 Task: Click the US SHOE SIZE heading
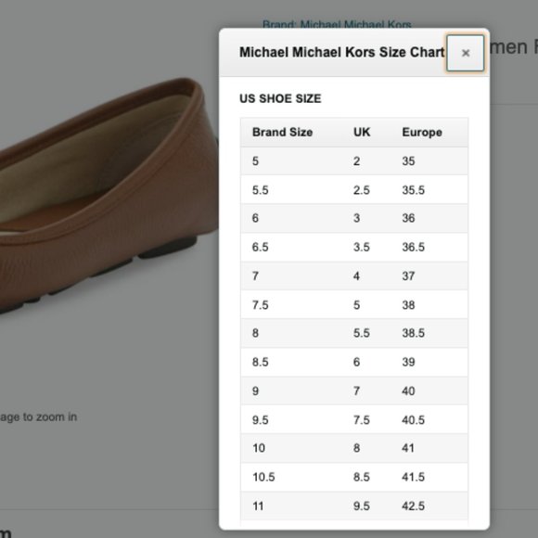pyautogui.click(x=280, y=99)
